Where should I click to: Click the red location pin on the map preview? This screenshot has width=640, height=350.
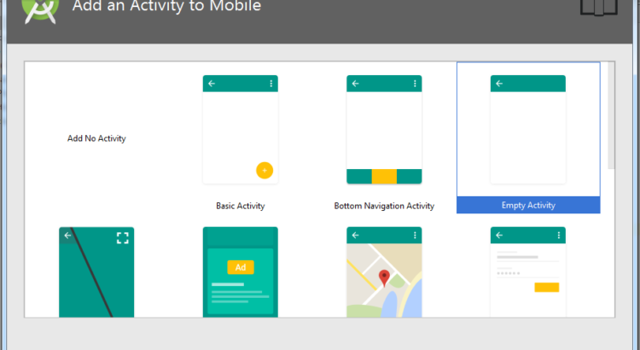click(x=384, y=277)
